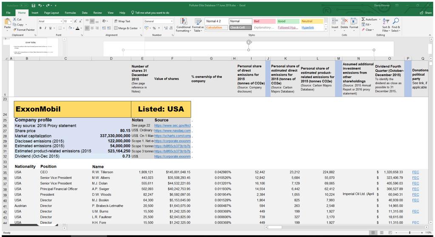435x237 pixels.
Task: Expand the borders dropdown arrow
Action: [x=64, y=28]
